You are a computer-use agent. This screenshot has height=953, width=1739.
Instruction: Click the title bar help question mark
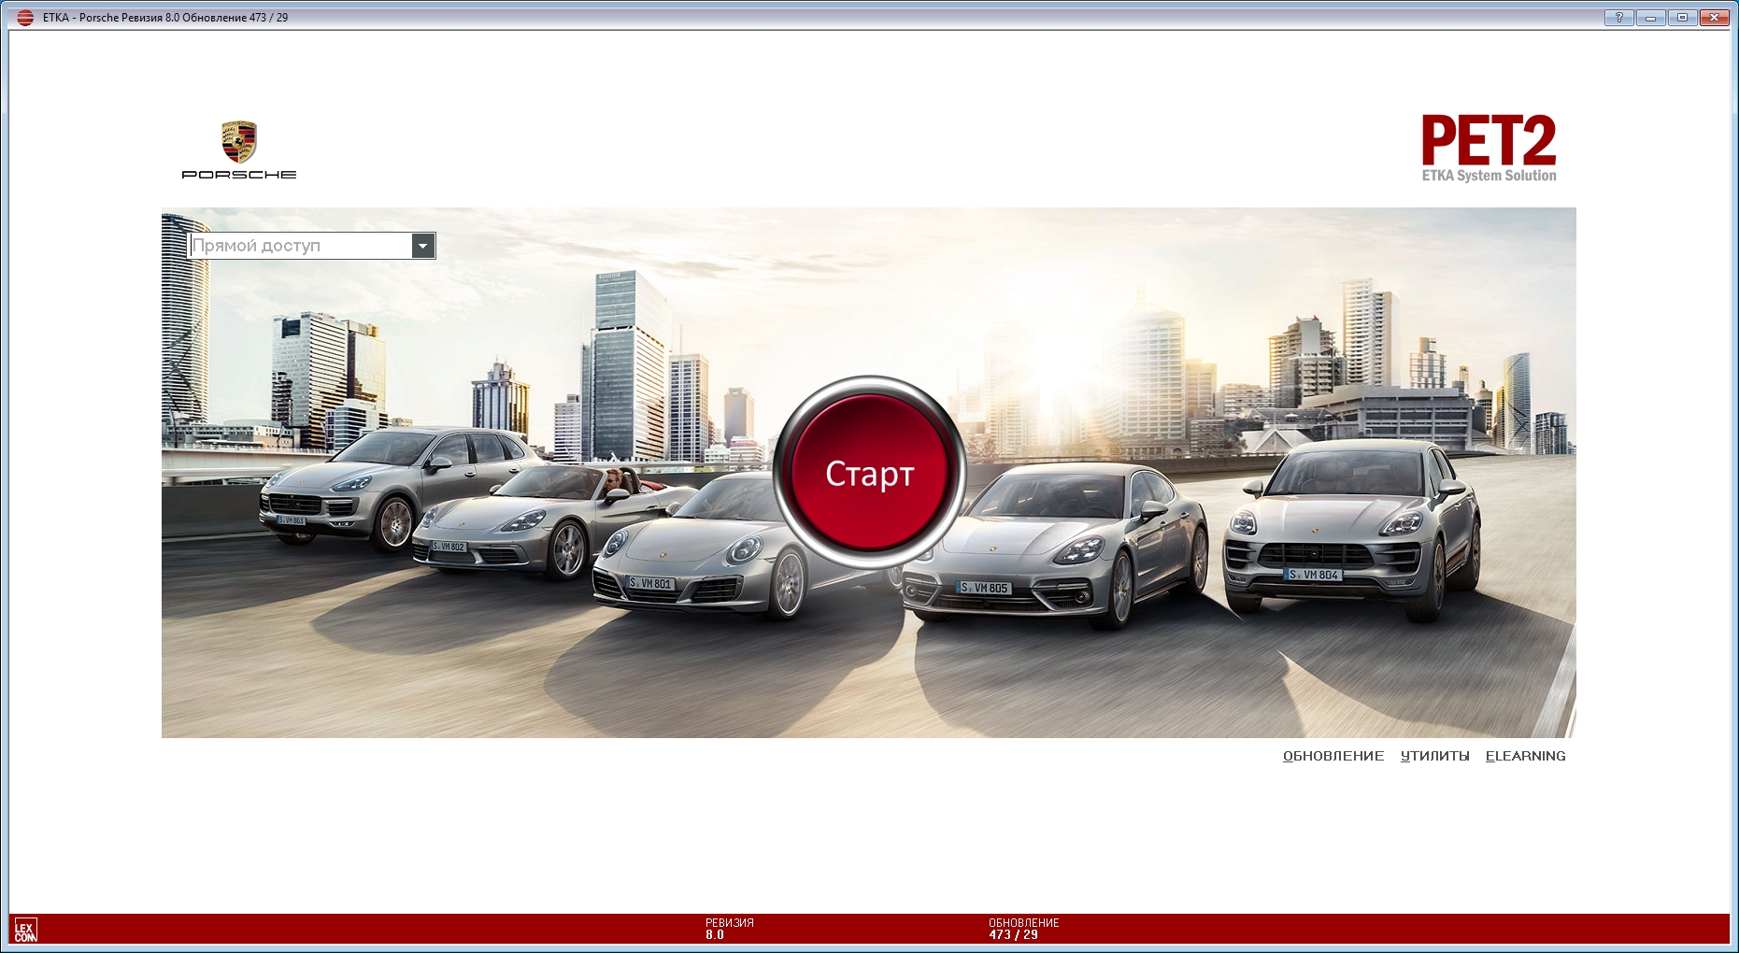[1618, 18]
